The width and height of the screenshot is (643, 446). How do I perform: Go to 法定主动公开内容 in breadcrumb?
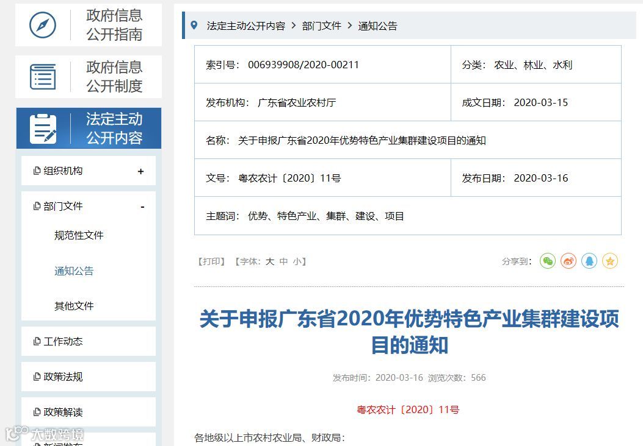(245, 26)
